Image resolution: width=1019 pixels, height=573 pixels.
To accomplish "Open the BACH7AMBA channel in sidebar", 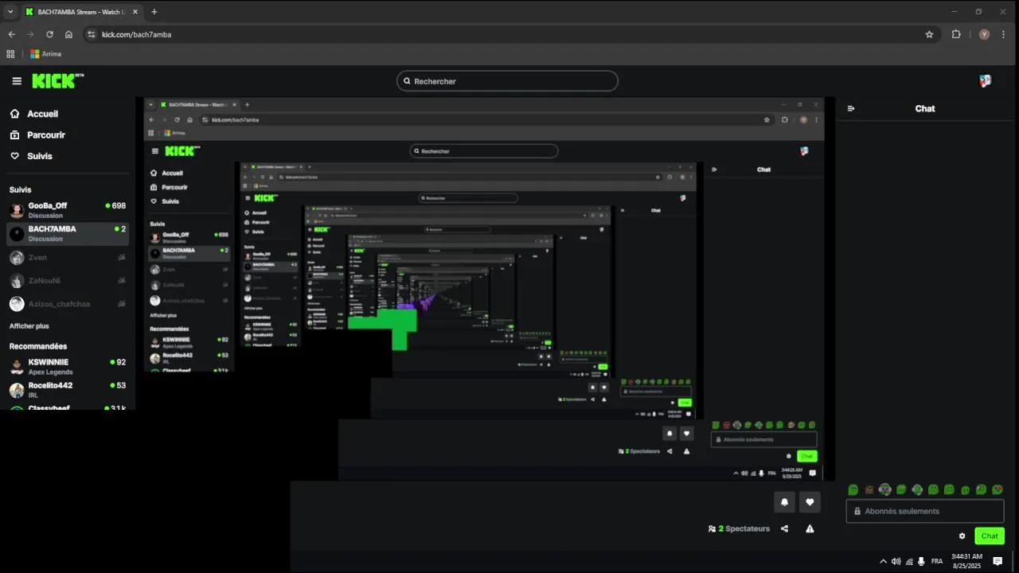I will (68, 234).
